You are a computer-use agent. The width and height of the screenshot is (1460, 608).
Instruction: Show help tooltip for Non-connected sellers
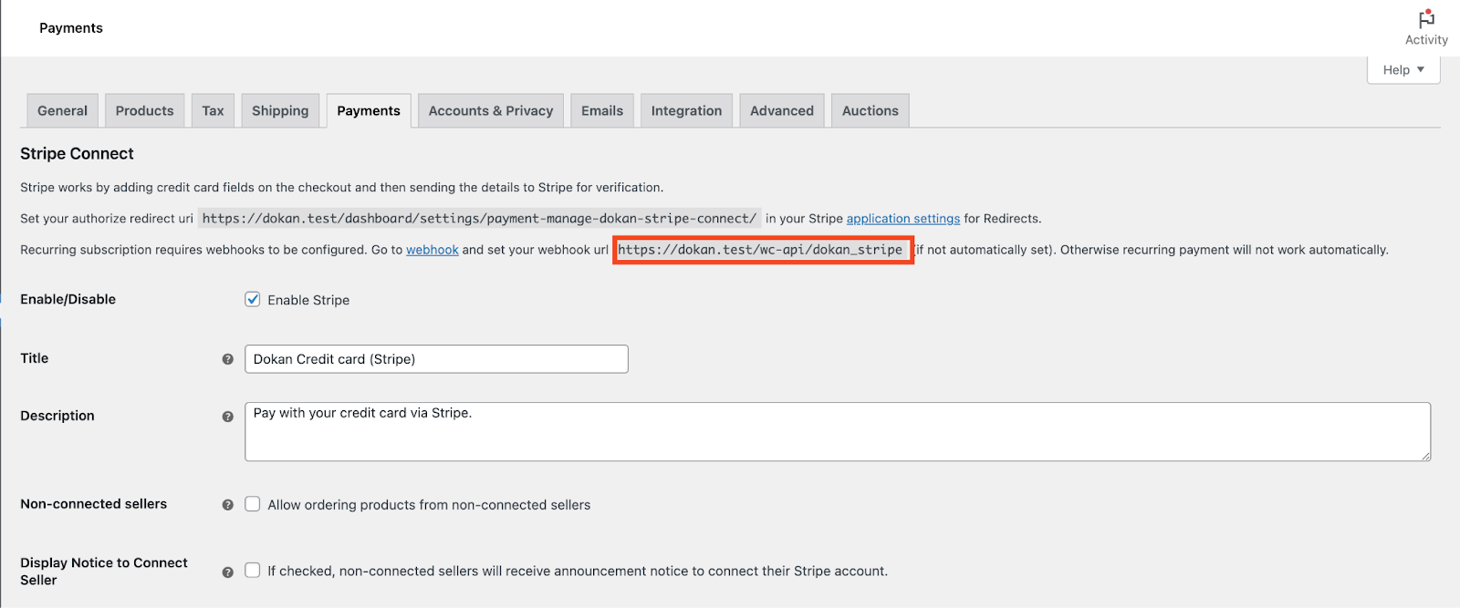tap(228, 505)
